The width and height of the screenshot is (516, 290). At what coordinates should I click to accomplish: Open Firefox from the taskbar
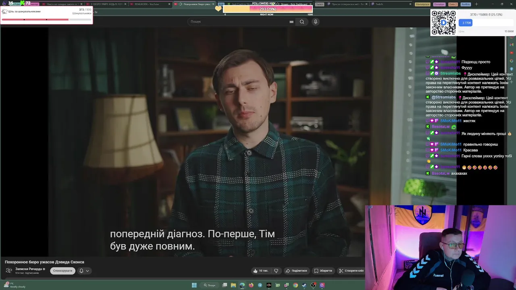click(251, 285)
